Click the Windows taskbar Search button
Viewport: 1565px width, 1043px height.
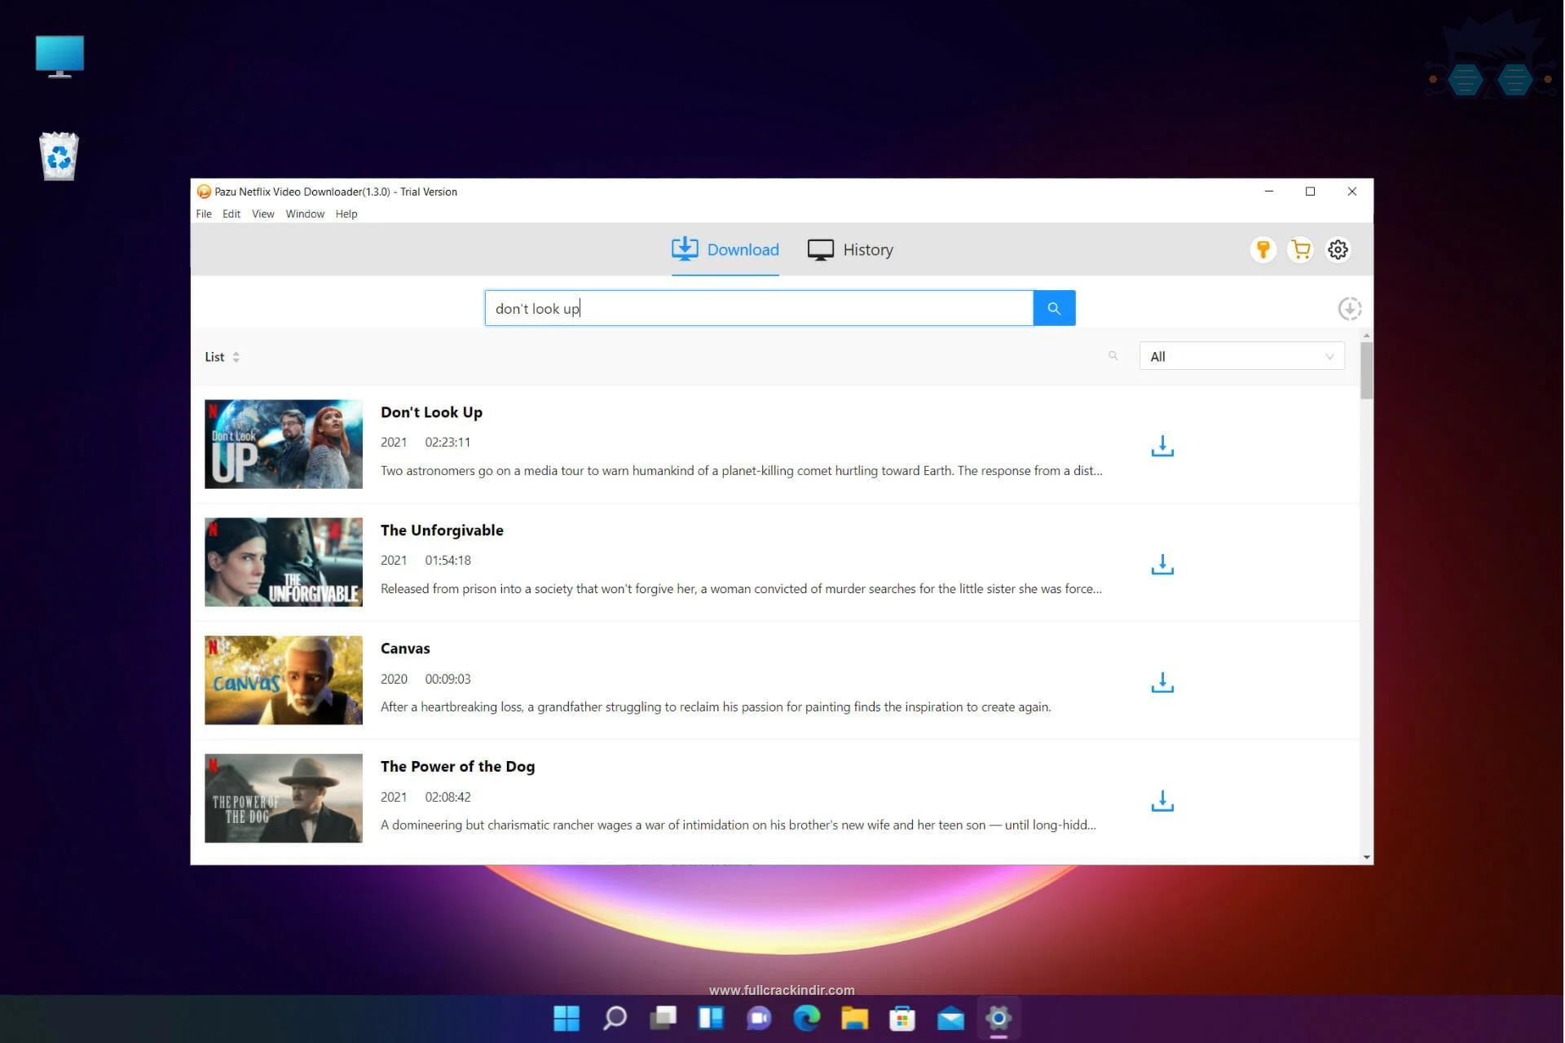pos(614,1019)
